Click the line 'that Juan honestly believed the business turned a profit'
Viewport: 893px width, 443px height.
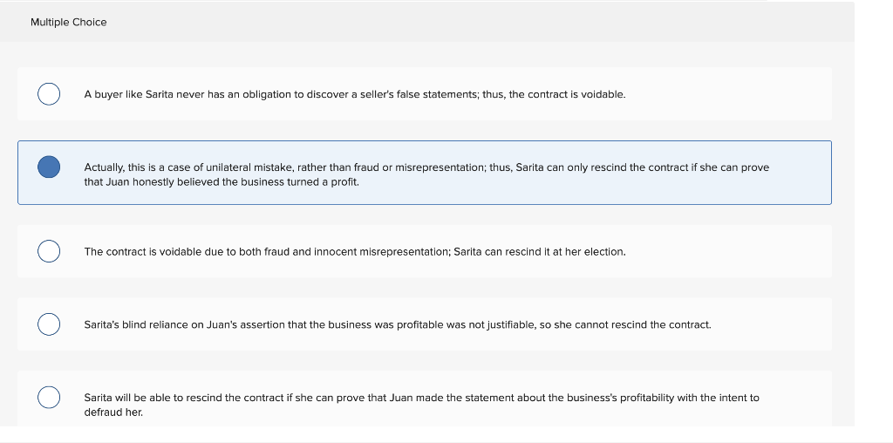222,182
